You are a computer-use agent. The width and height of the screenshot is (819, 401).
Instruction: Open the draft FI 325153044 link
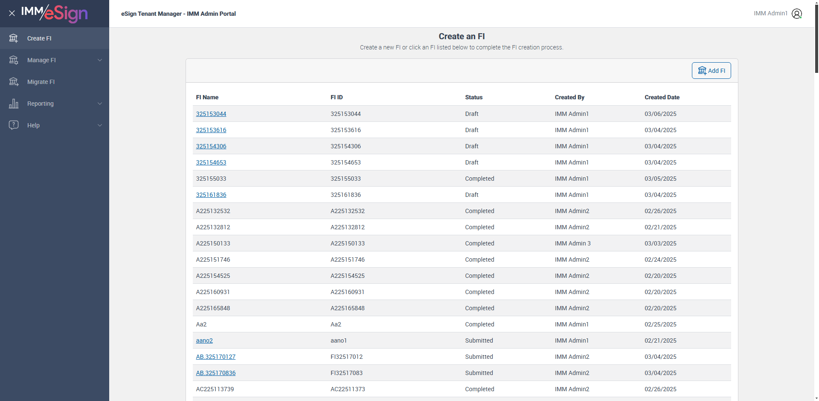[211, 114]
